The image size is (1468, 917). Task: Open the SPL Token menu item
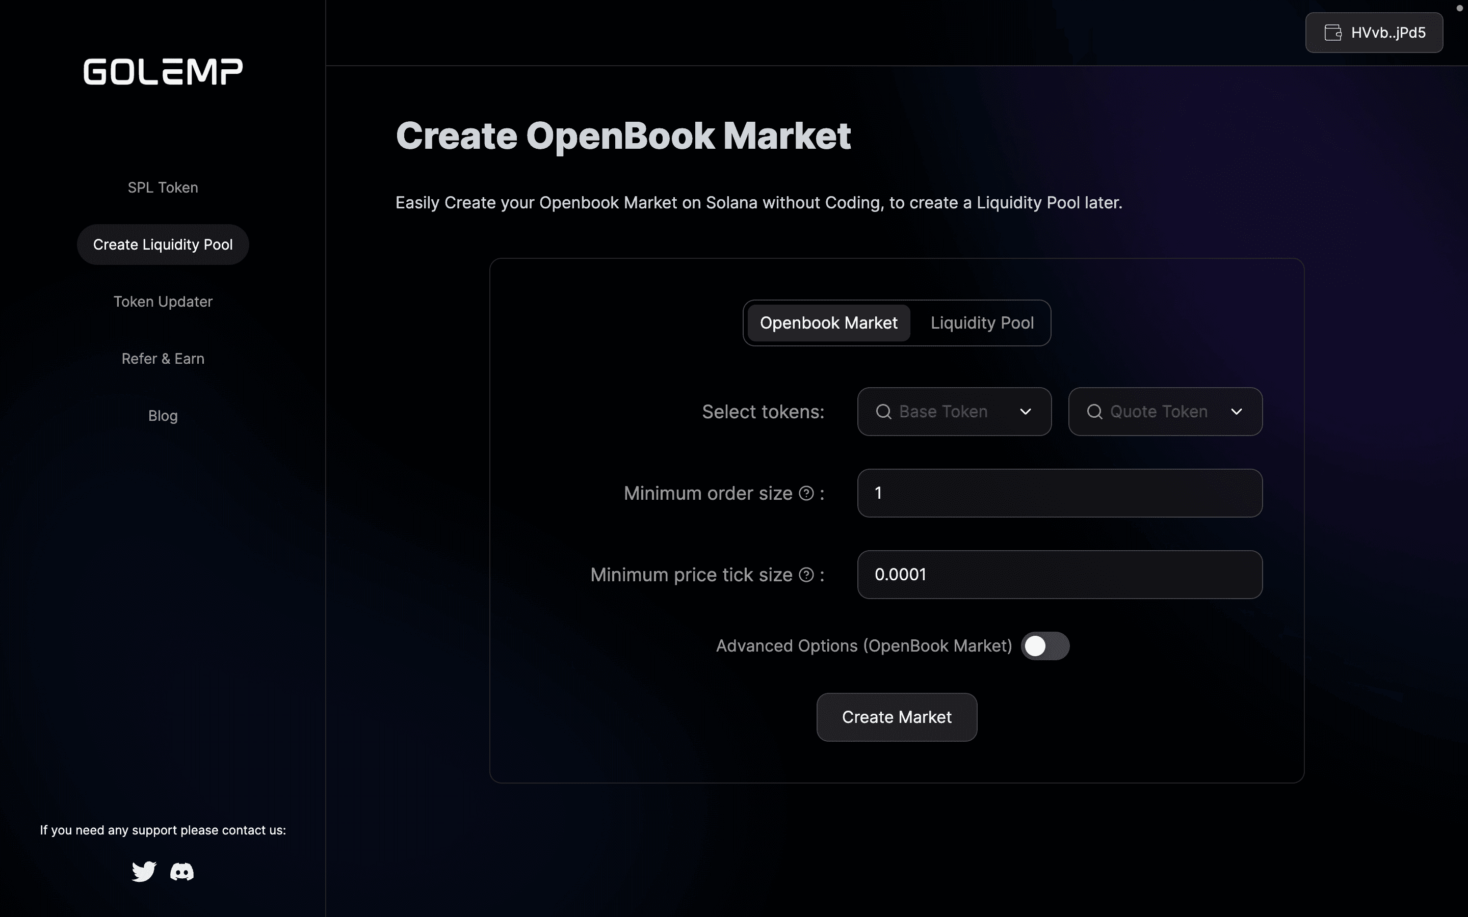coord(163,187)
